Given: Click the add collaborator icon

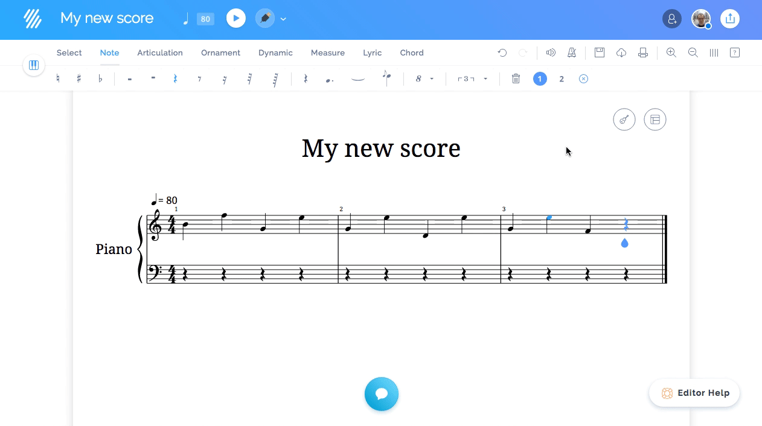Looking at the screenshot, I should point(672,18).
